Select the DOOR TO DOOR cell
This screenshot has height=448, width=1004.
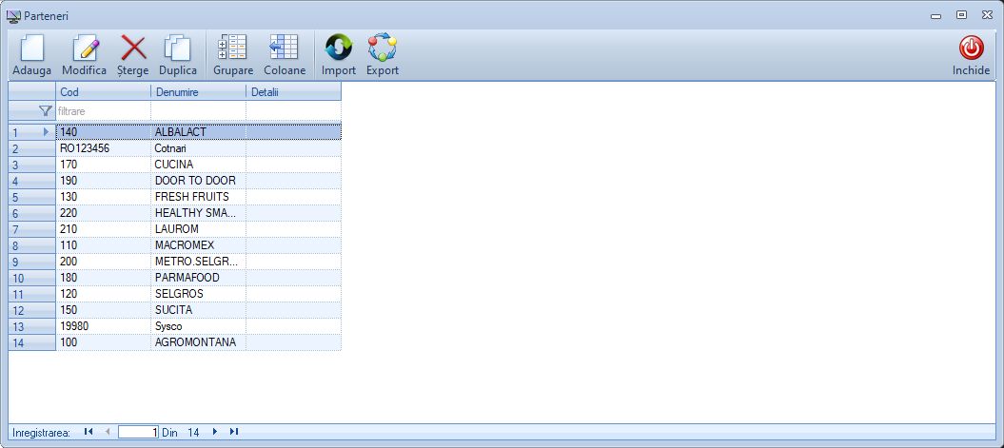(199, 181)
